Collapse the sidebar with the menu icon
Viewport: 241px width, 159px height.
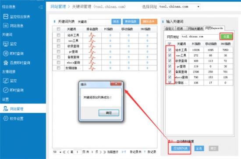click(x=41, y=7)
